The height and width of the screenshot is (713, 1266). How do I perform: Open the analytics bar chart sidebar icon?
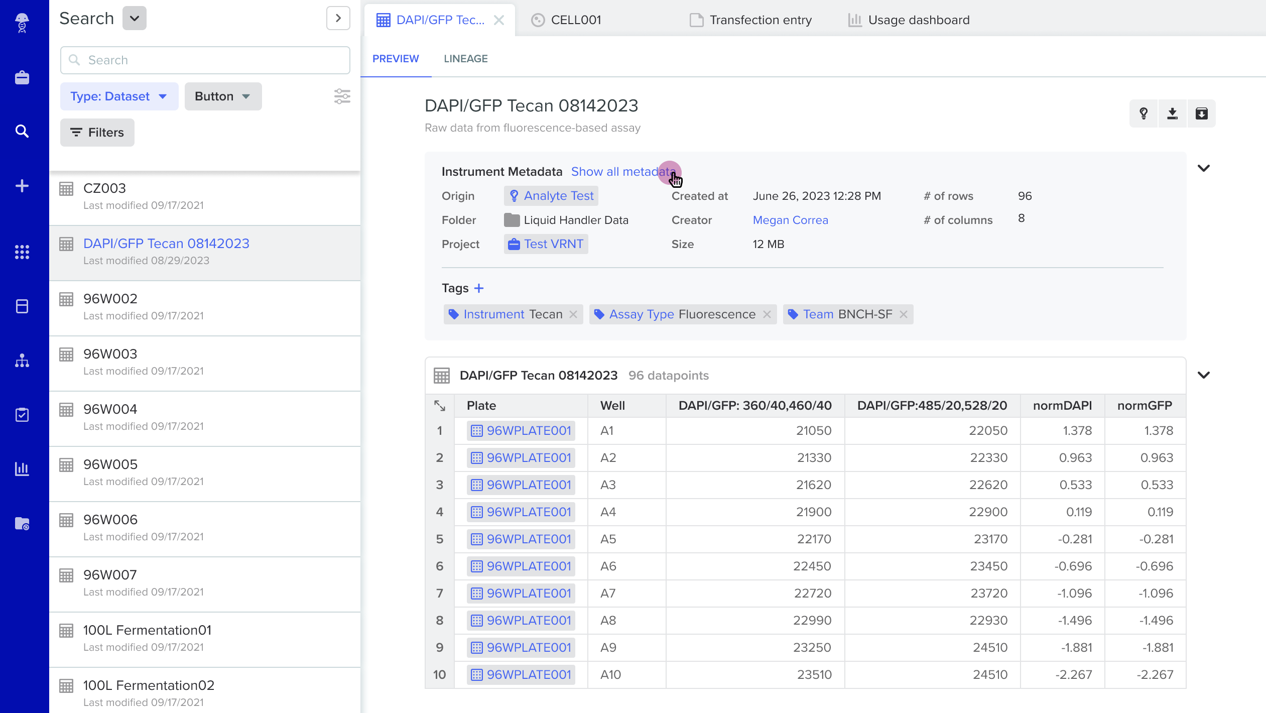click(22, 469)
